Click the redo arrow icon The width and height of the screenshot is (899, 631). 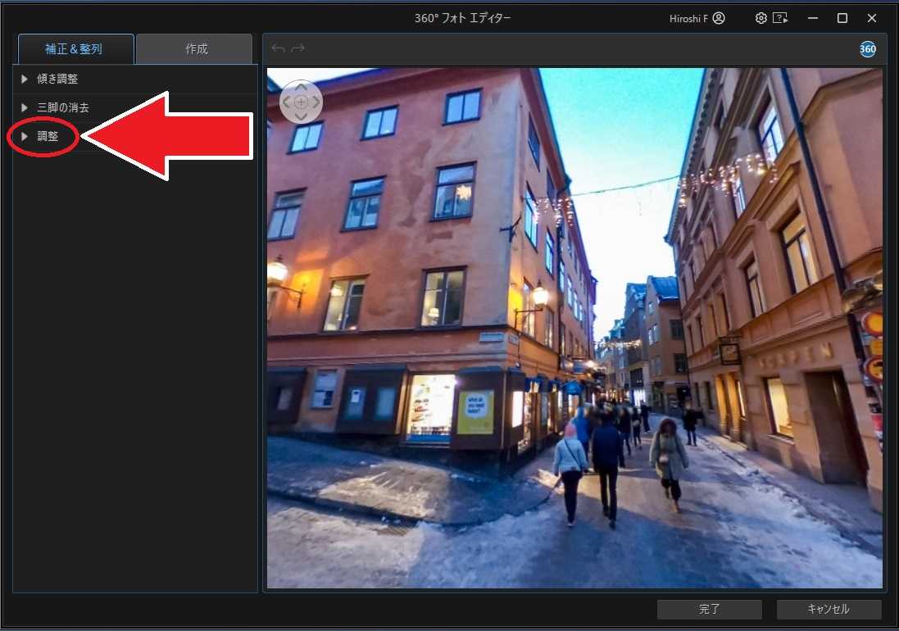coord(297,48)
